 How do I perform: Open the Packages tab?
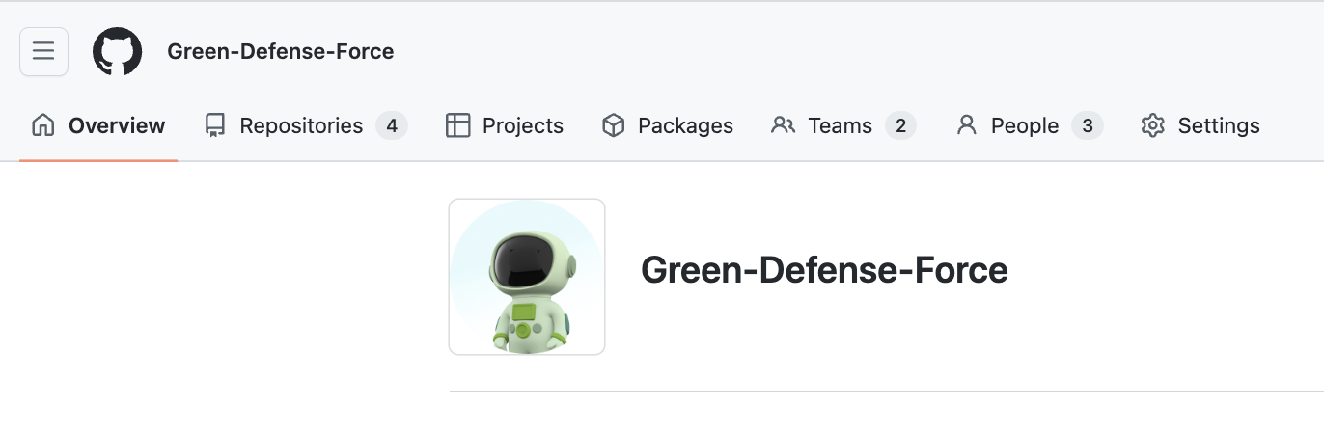pos(667,125)
